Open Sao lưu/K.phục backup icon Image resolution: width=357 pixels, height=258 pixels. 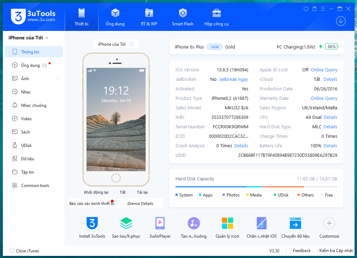click(x=126, y=224)
